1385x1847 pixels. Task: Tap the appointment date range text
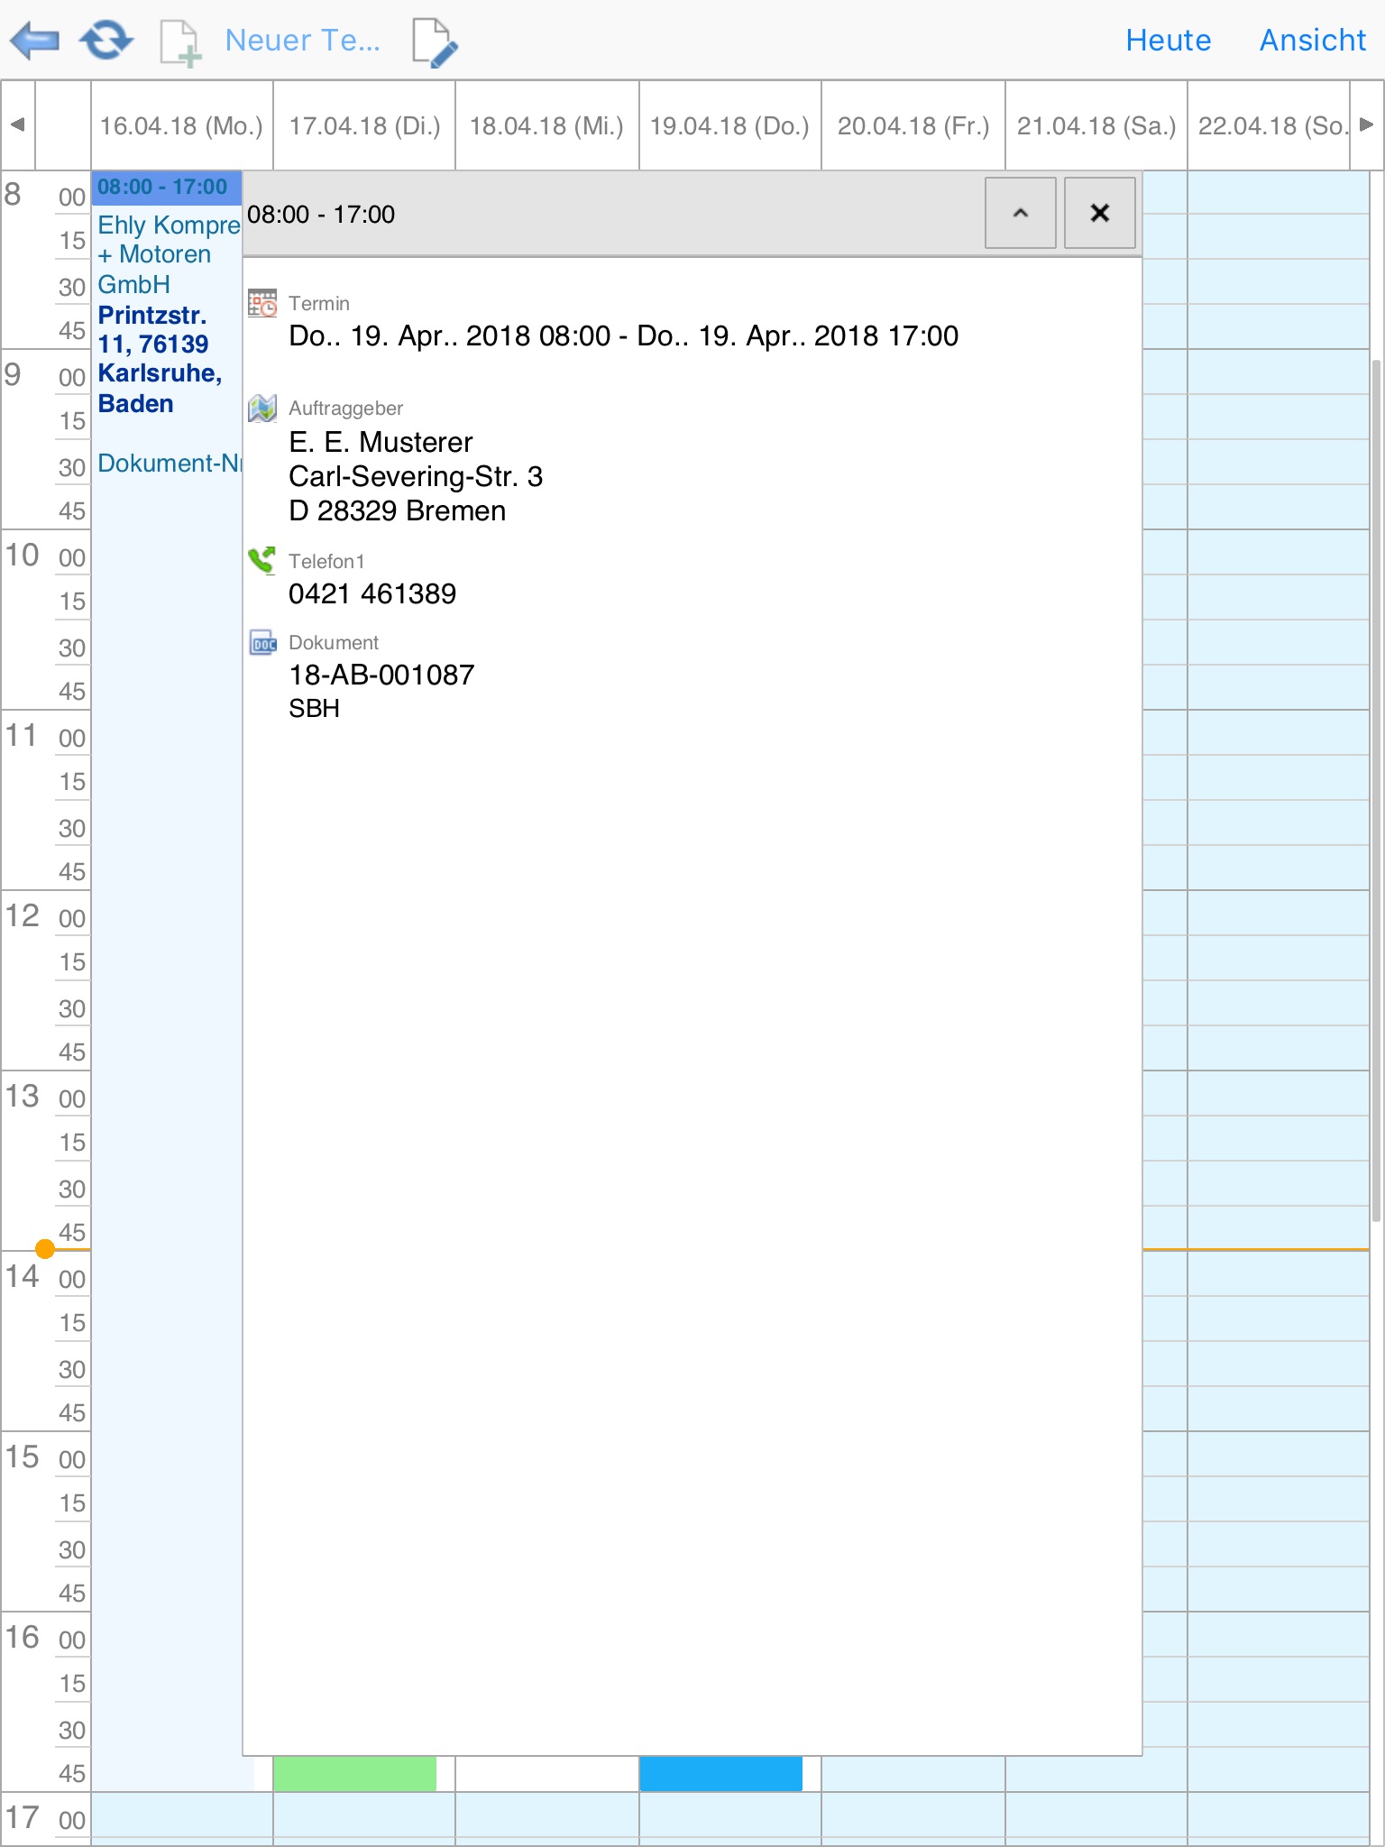(623, 335)
